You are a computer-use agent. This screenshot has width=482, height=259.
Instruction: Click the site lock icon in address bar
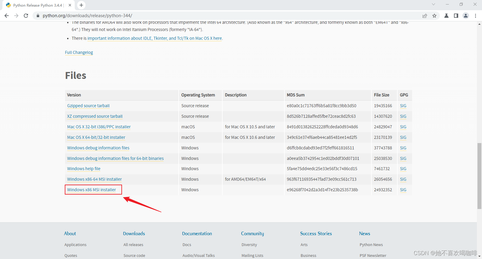click(x=38, y=16)
